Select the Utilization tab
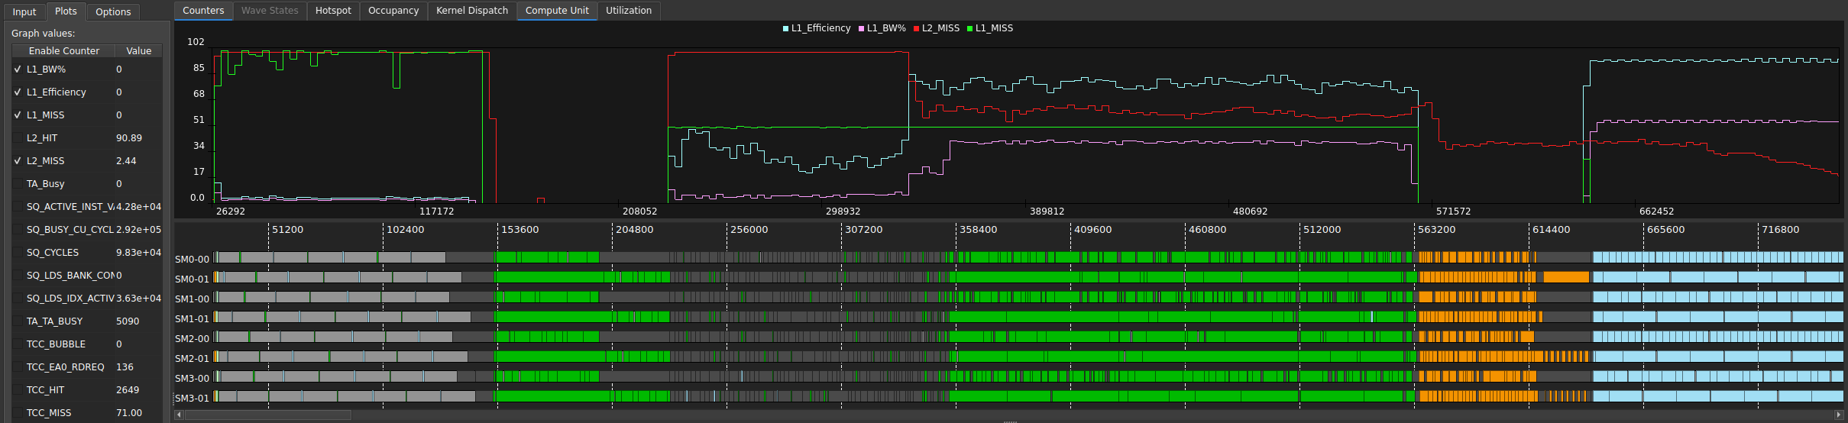 point(629,11)
